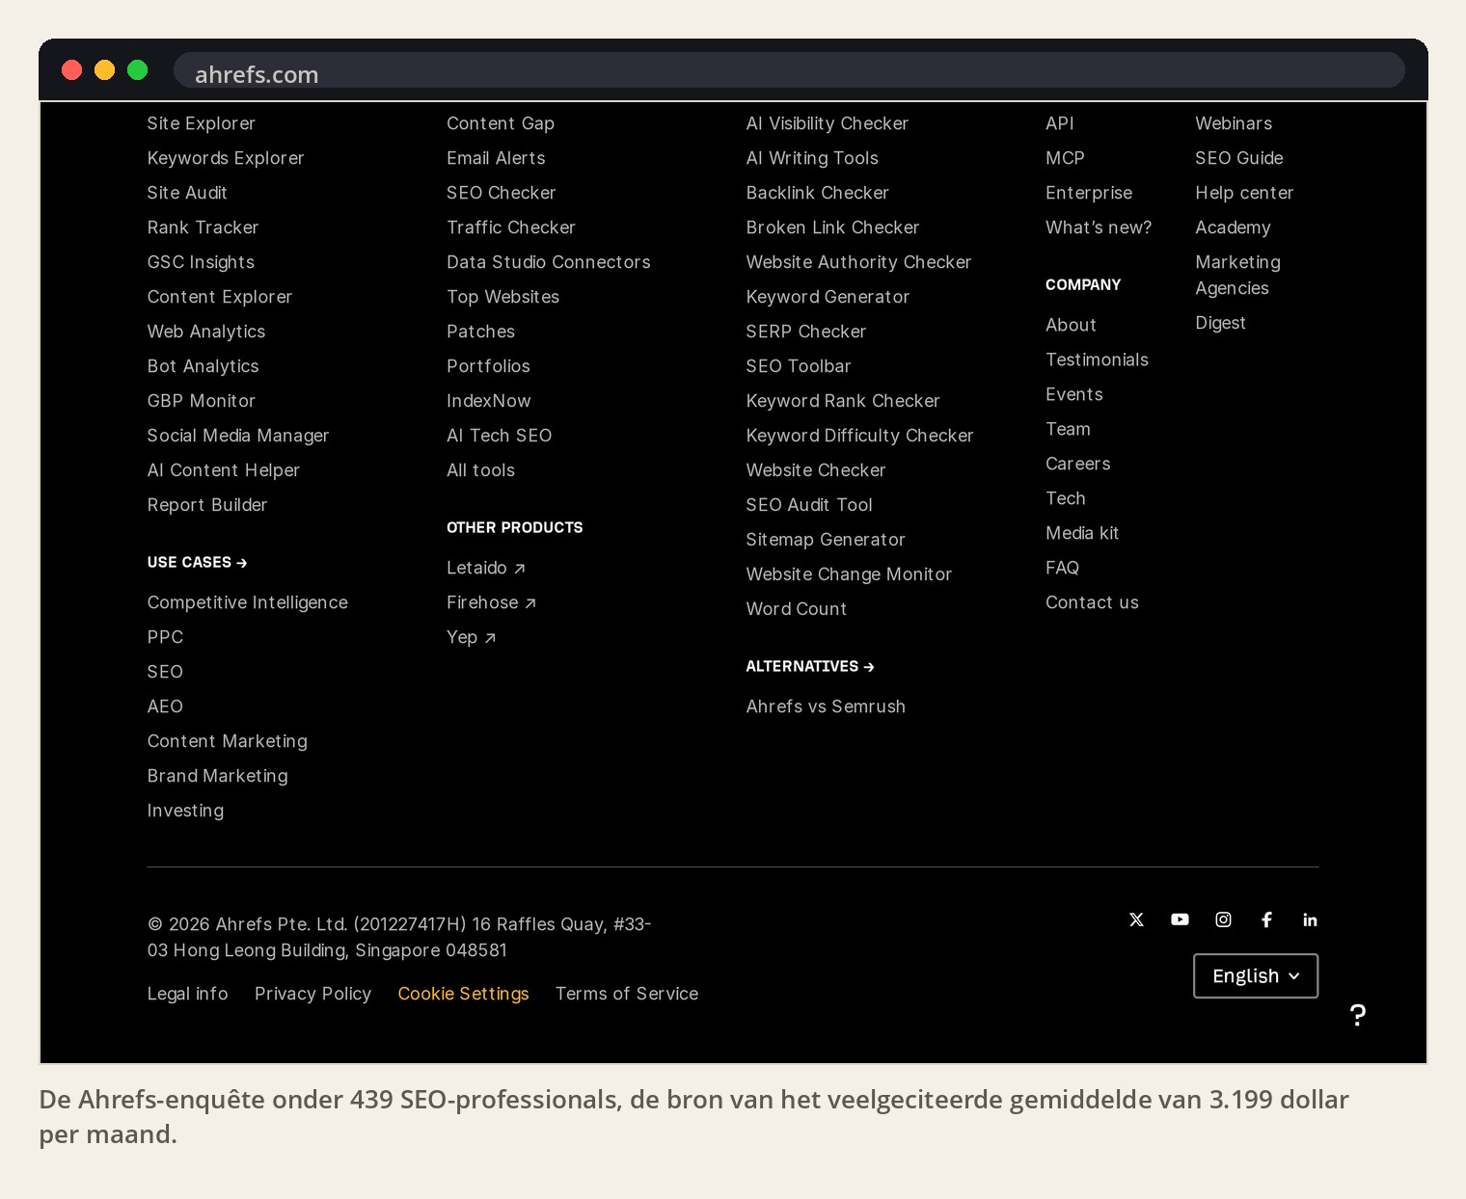Open the English language dropdown
1466x1199 pixels.
click(x=1256, y=975)
